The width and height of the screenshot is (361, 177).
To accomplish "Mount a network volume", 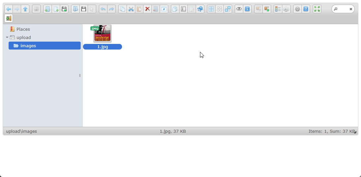I will pyautogui.click(x=36, y=9).
